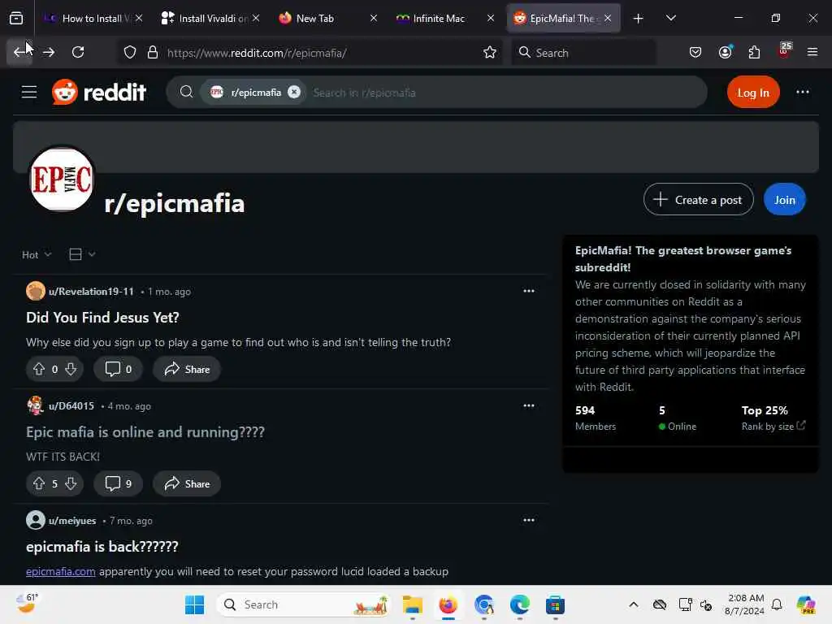This screenshot has width=832, height=624.
Task: Open options for u/meiyues's post
Action: point(528,520)
